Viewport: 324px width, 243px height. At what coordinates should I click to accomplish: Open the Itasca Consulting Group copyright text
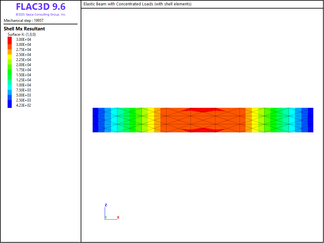(x=40, y=15)
